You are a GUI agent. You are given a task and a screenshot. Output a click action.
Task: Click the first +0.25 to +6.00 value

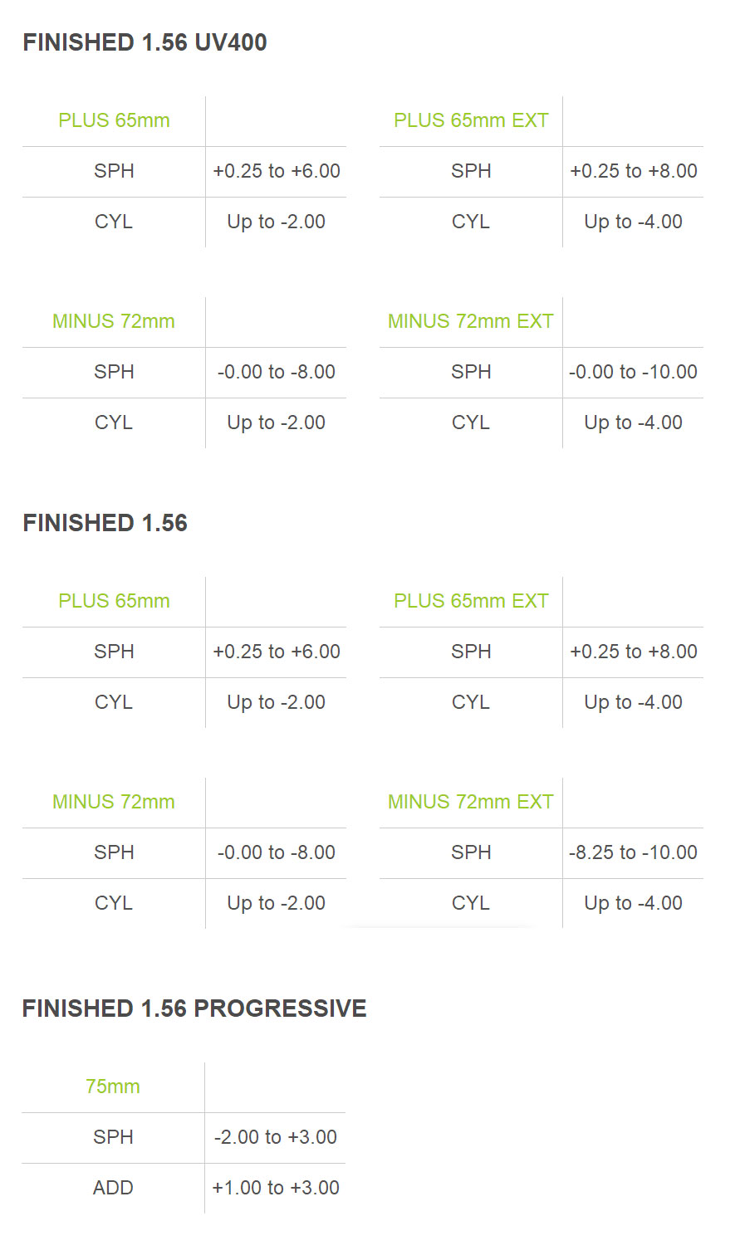pos(277,171)
